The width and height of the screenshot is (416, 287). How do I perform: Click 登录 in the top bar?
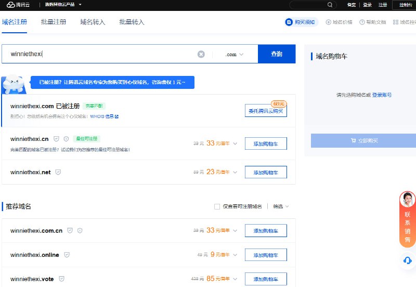point(367,5)
